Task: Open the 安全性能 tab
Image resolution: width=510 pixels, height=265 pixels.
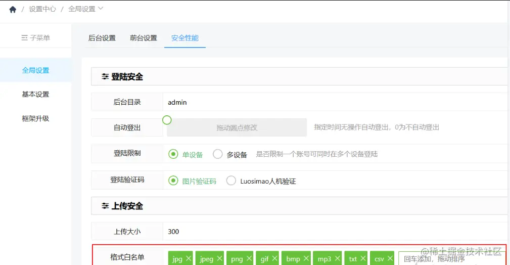Action: point(185,38)
